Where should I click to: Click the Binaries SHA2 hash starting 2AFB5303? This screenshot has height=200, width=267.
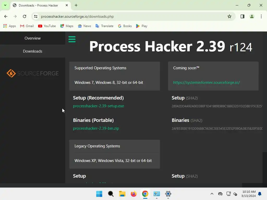pyautogui.click(x=217, y=129)
